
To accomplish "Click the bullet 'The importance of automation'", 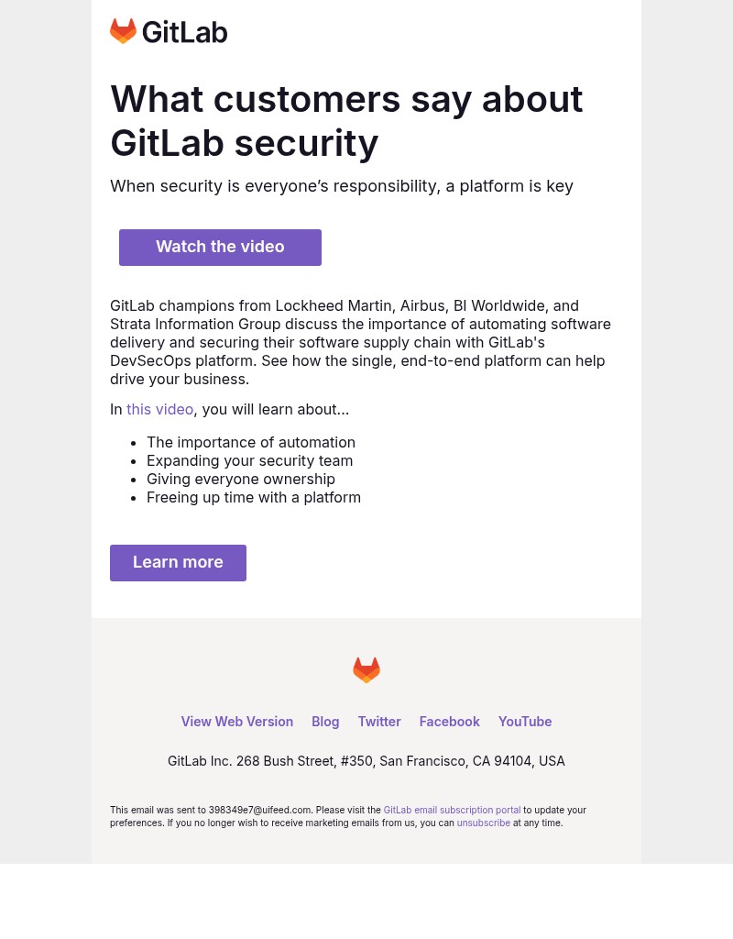I will (251, 442).
